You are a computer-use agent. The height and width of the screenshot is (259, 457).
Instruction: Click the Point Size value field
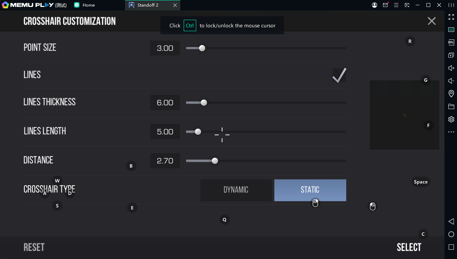pos(165,48)
